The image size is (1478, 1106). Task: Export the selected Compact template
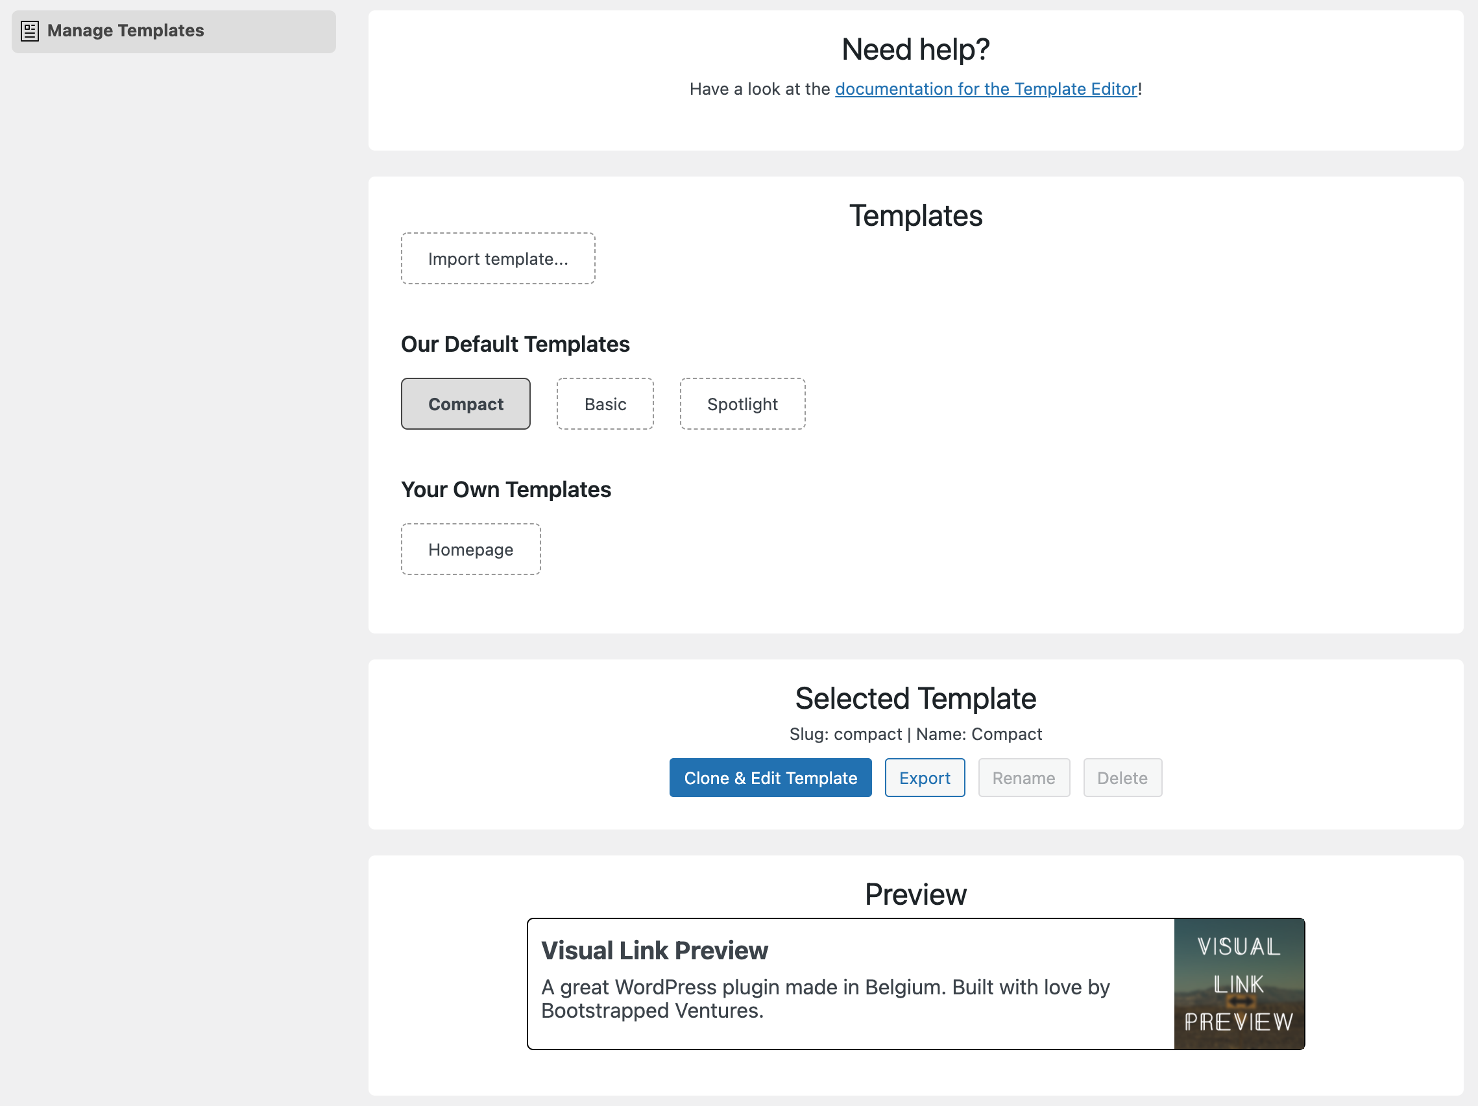(925, 778)
